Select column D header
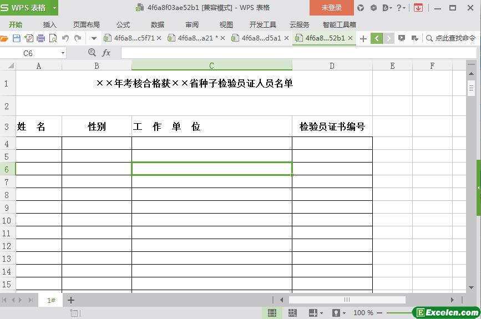The width and height of the screenshot is (481, 319). pyautogui.click(x=332, y=65)
